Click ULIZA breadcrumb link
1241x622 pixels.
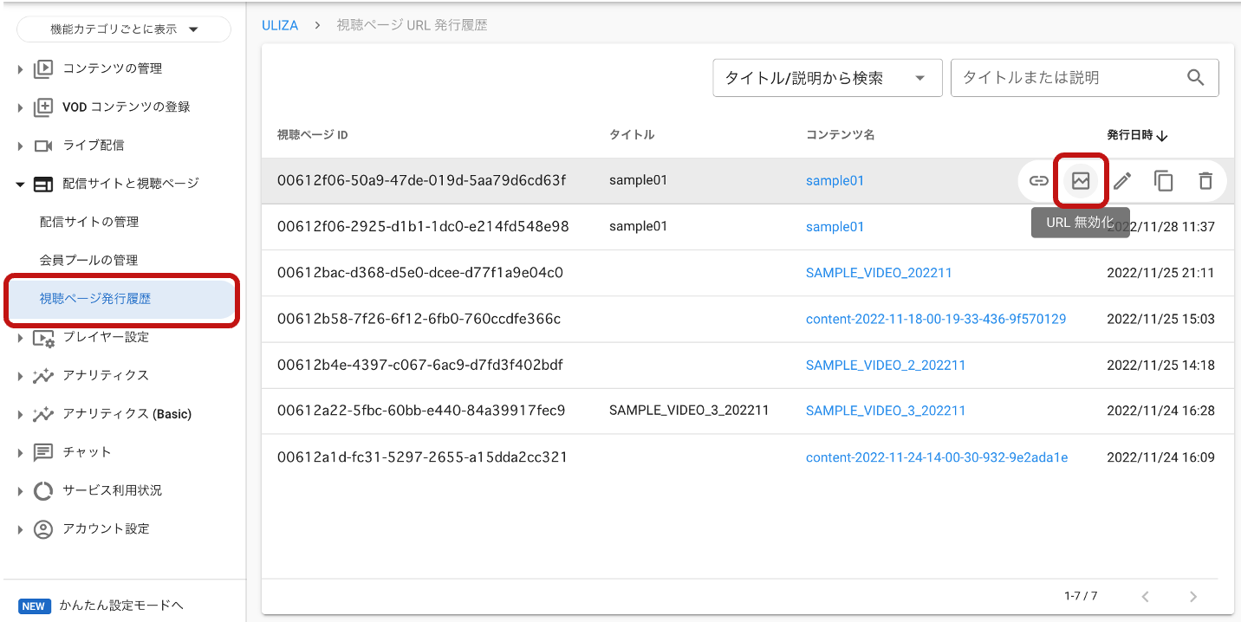point(280,26)
